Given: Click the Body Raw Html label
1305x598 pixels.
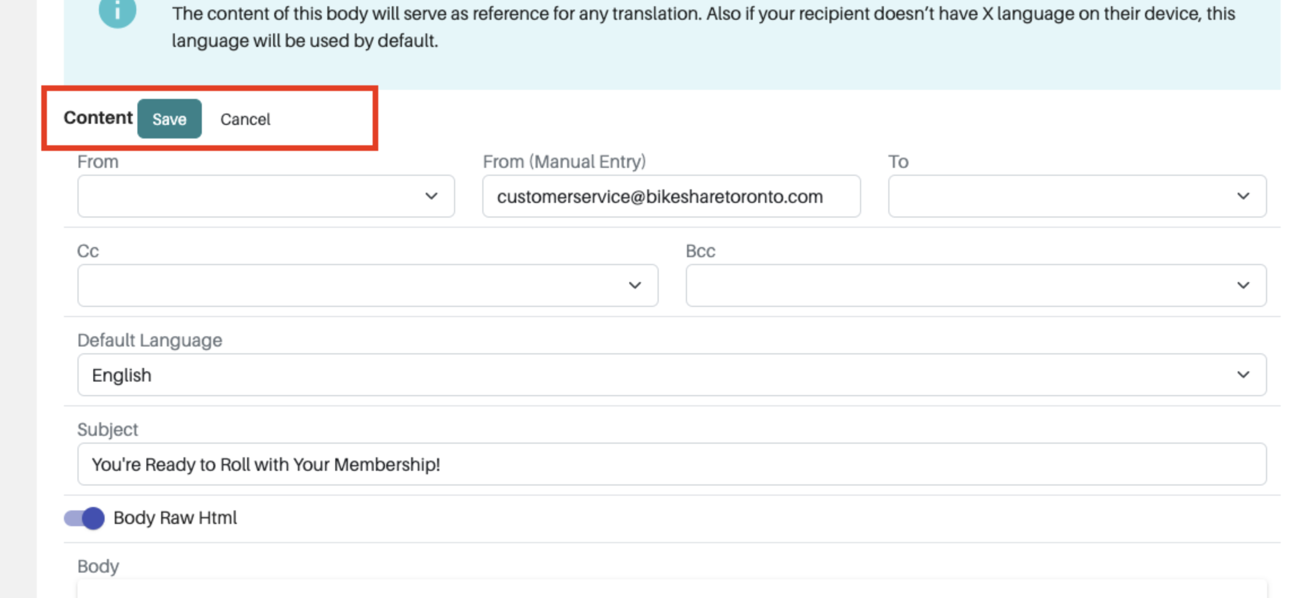Looking at the screenshot, I should click(175, 518).
